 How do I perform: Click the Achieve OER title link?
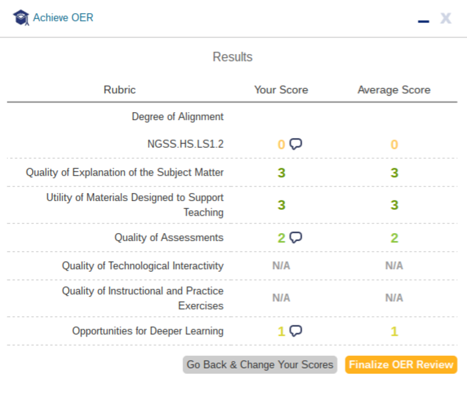point(63,18)
